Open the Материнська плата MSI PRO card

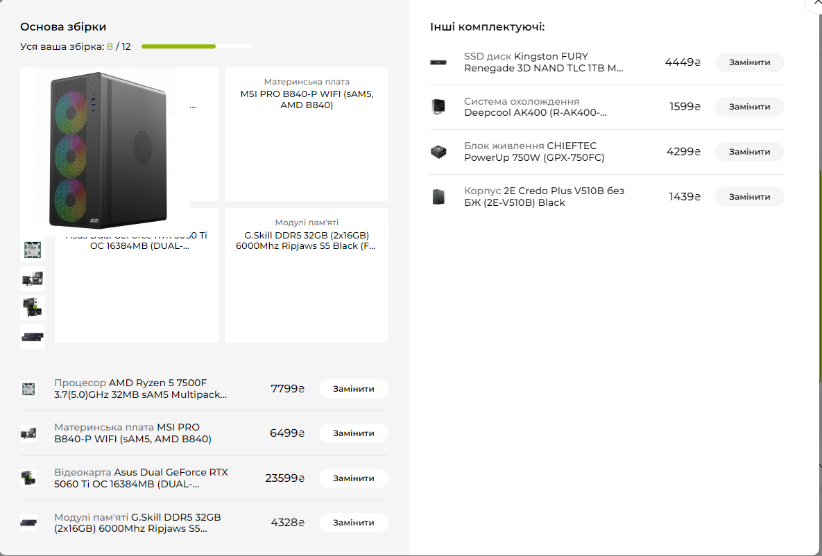click(x=307, y=134)
